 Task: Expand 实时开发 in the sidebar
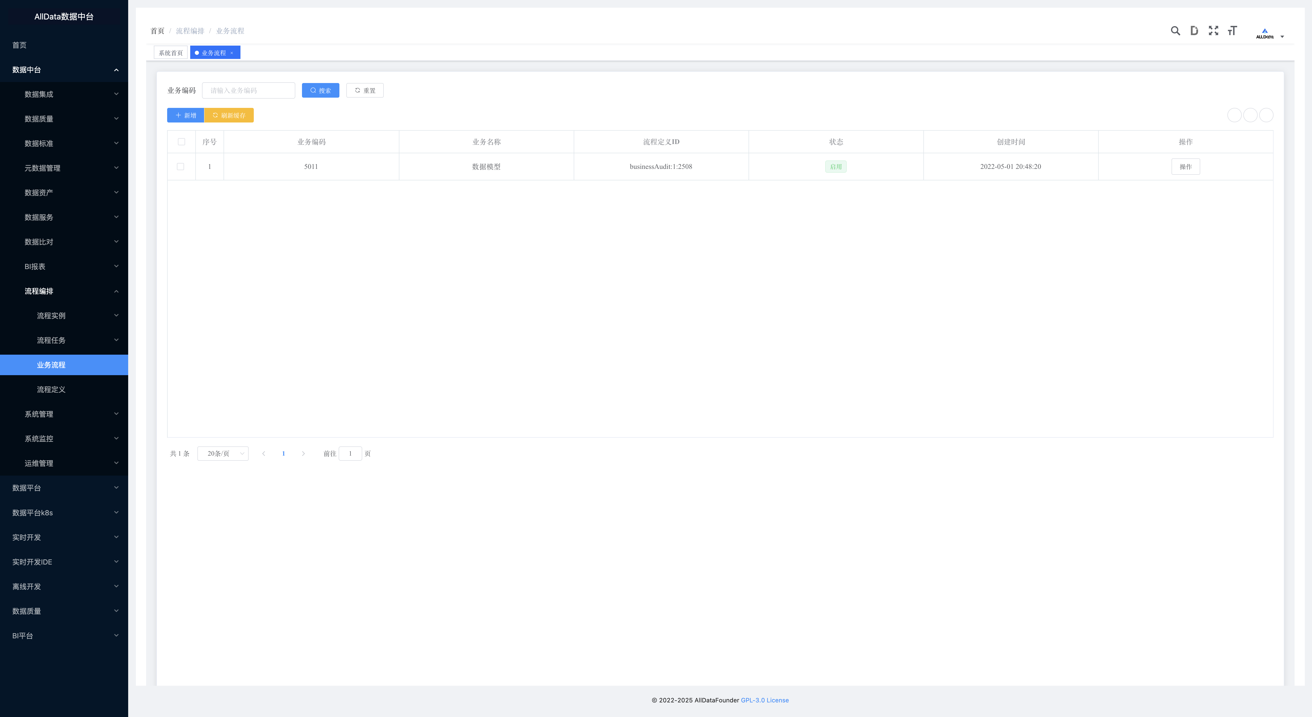click(64, 537)
